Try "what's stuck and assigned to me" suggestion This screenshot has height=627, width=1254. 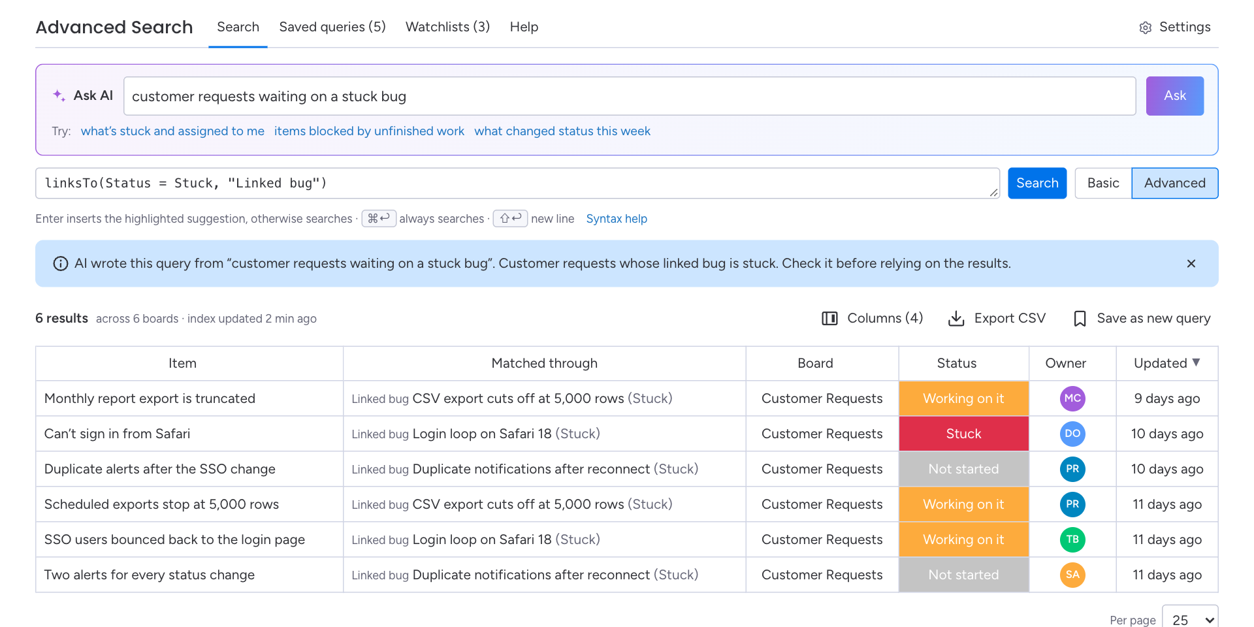click(172, 131)
